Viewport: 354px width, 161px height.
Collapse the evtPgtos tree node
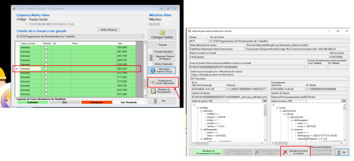tap(197, 108)
